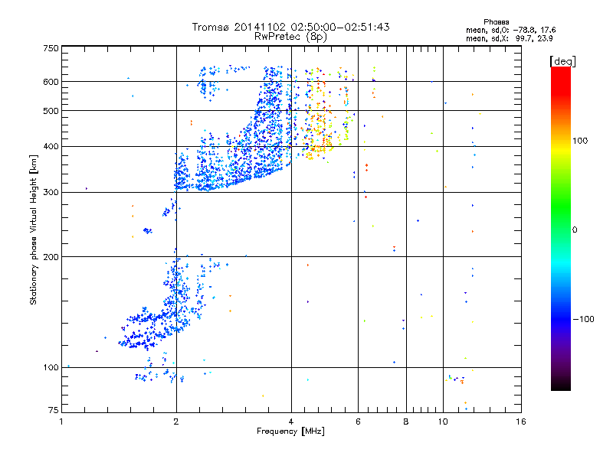Click the y-axis tick label '500'
Viewport: 613px width, 459px height.
51,111
